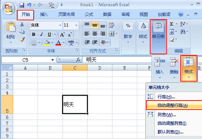Open the Name Box dropdown arrow

(53, 60)
